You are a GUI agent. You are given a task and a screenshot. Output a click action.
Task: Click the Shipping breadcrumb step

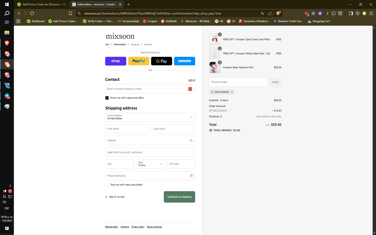click(135, 44)
